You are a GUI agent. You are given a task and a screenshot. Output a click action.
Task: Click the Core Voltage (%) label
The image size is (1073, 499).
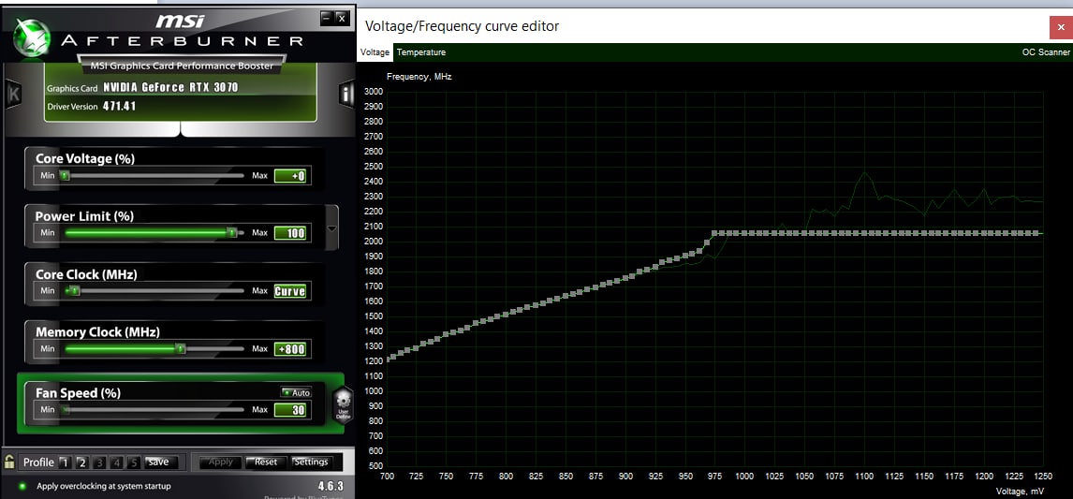[x=85, y=158]
